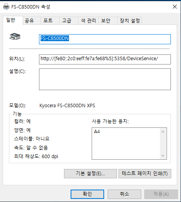Click the model text Kyocera FS-C8500DN XPS
Image resolution: width=181 pixels, height=202 pixels.
tap(67, 106)
